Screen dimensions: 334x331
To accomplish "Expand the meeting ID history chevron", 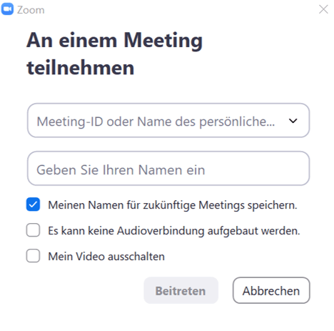I will pos(293,121).
